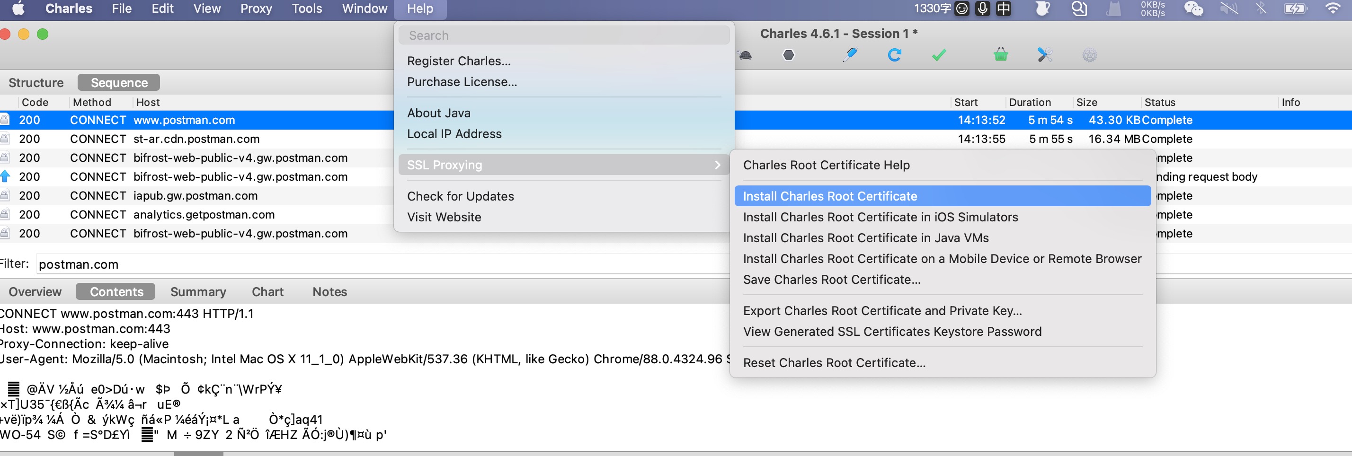Viewport: 1352px width, 456px height.
Task: Click the lock icon on the iapub.gw.postman.com row
Action: click(5, 195)
